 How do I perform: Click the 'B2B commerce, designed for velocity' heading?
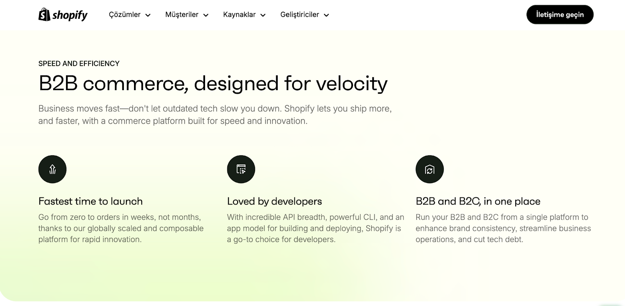(x=213, y=83)
